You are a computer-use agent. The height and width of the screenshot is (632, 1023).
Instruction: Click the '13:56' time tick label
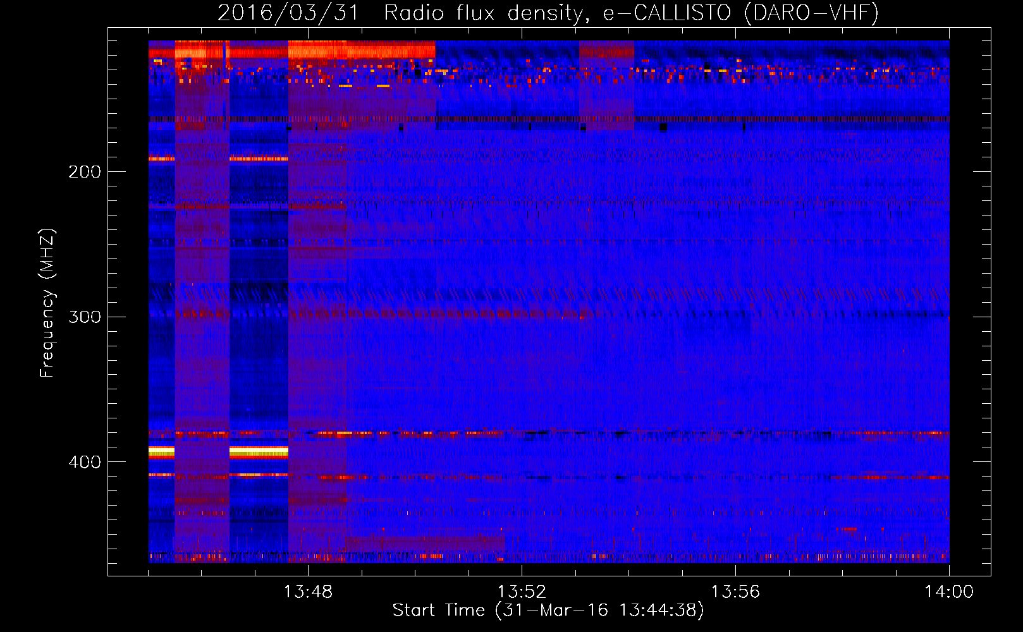click(x=735, y=592)
